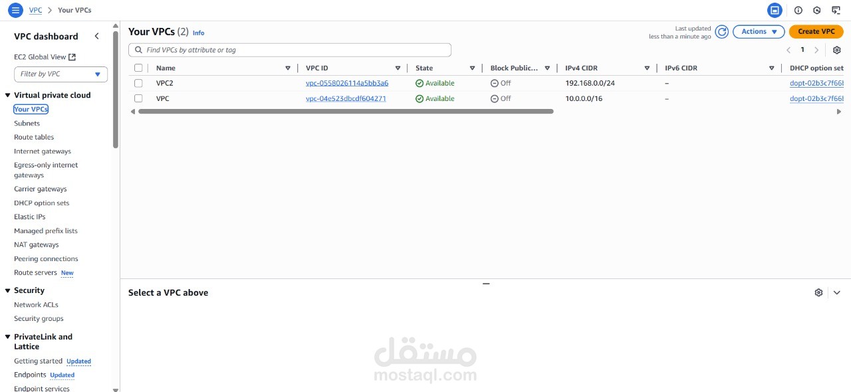Image resolution: width=851 pixels, height=392 pixels.
Task: Open VPC ID vpc-0558026114a5bb3a6 link
Action: (x=347, y=83)
